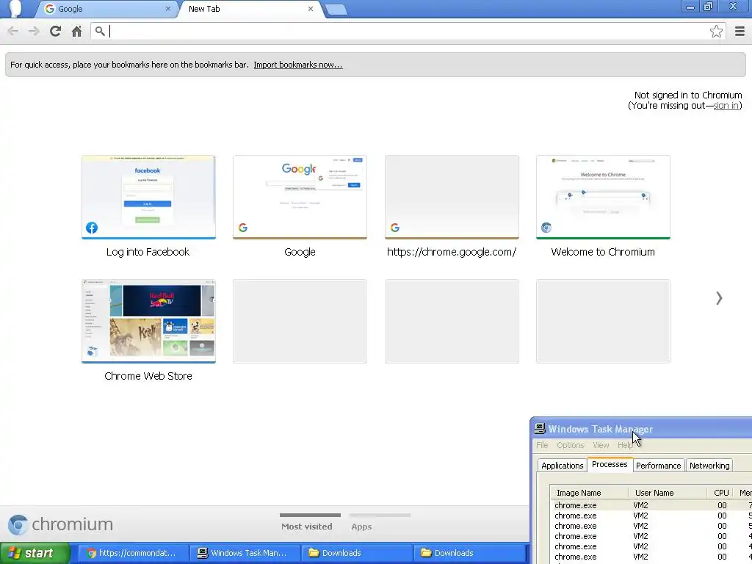The image size is (752, 564).
Task: Go to next page with right chevron
Action: [x=719, y=298]
